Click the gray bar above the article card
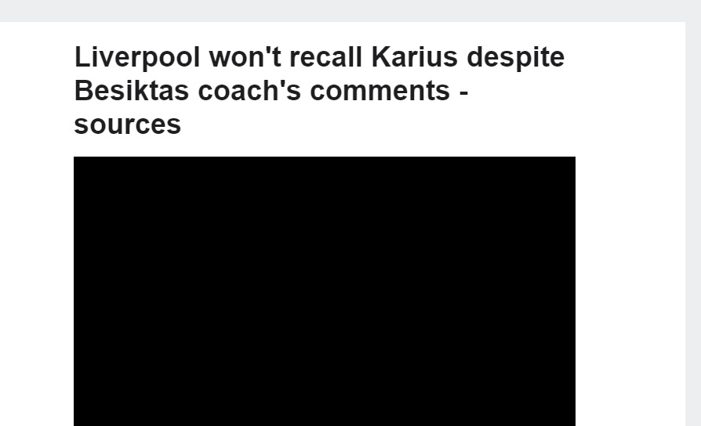Image resolution: width=701 pixels, height=426 pixels. click(x=350, y=11)
